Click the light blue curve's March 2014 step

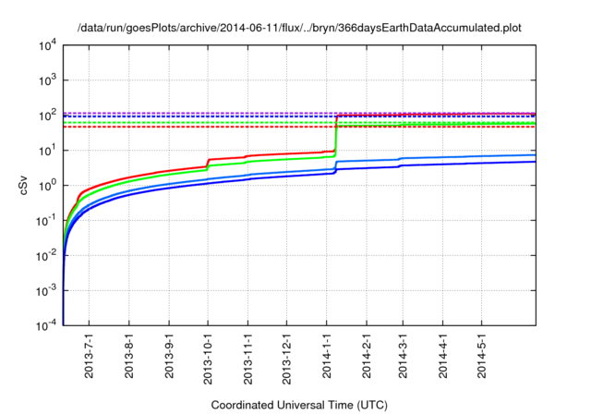pos(401,159)
